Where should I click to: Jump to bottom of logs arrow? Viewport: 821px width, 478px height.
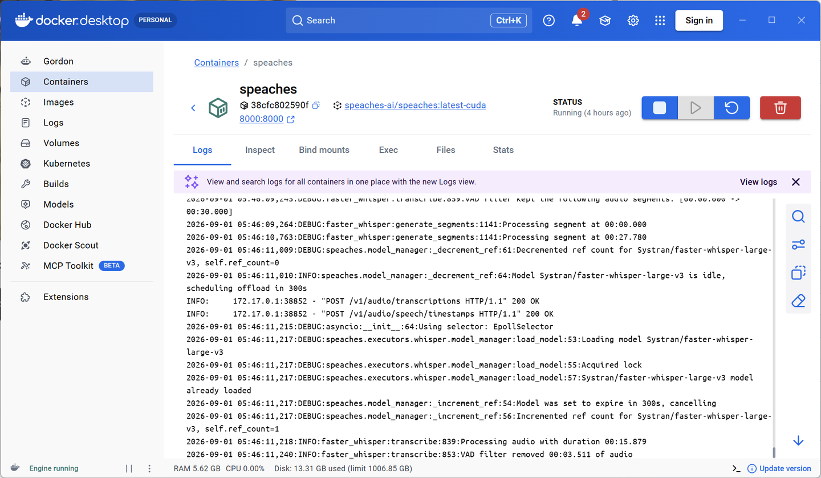[x=798, y=441]
